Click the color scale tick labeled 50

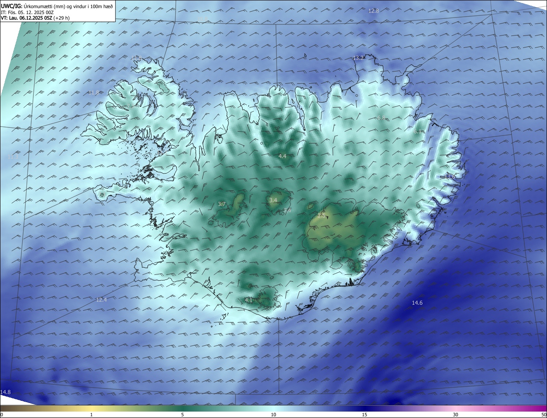(544, 415)
